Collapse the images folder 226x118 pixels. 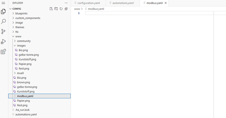point(39,46)
